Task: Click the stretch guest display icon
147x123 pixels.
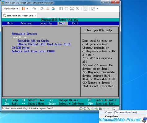Action: pyautogui.click(x=93, y=9)
